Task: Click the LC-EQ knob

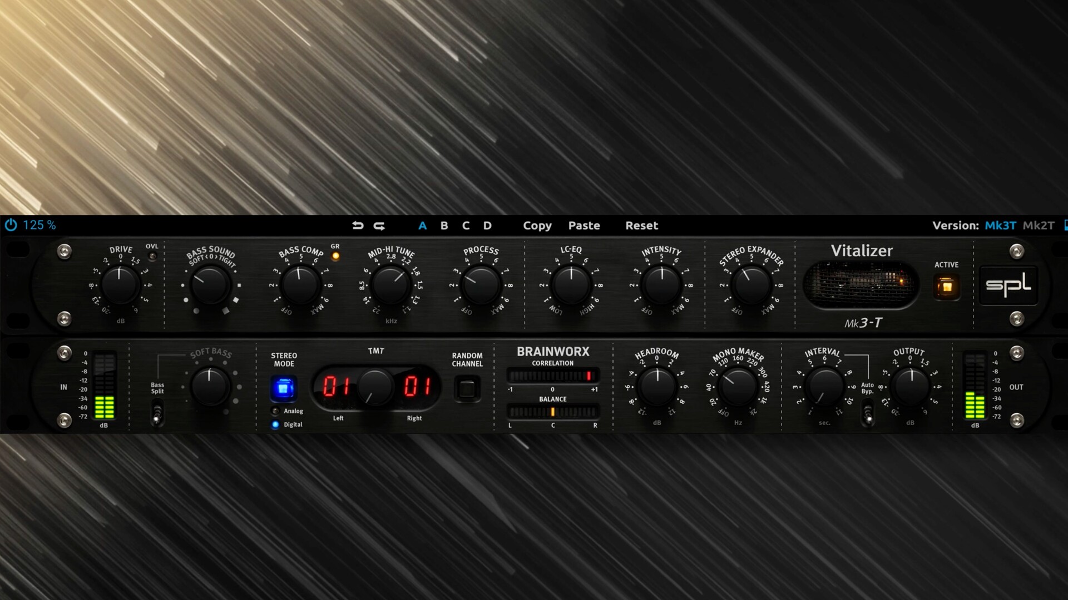Action: tap(571, 285)
